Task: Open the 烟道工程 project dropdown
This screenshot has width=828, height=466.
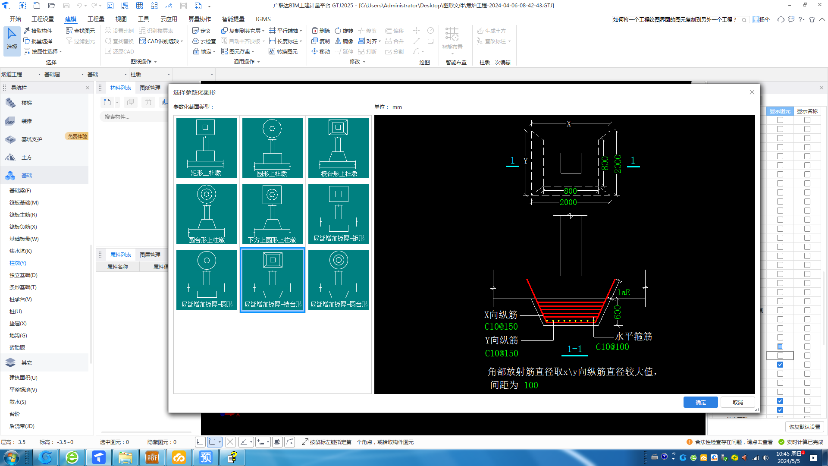Action: click(x=21, y=74)
